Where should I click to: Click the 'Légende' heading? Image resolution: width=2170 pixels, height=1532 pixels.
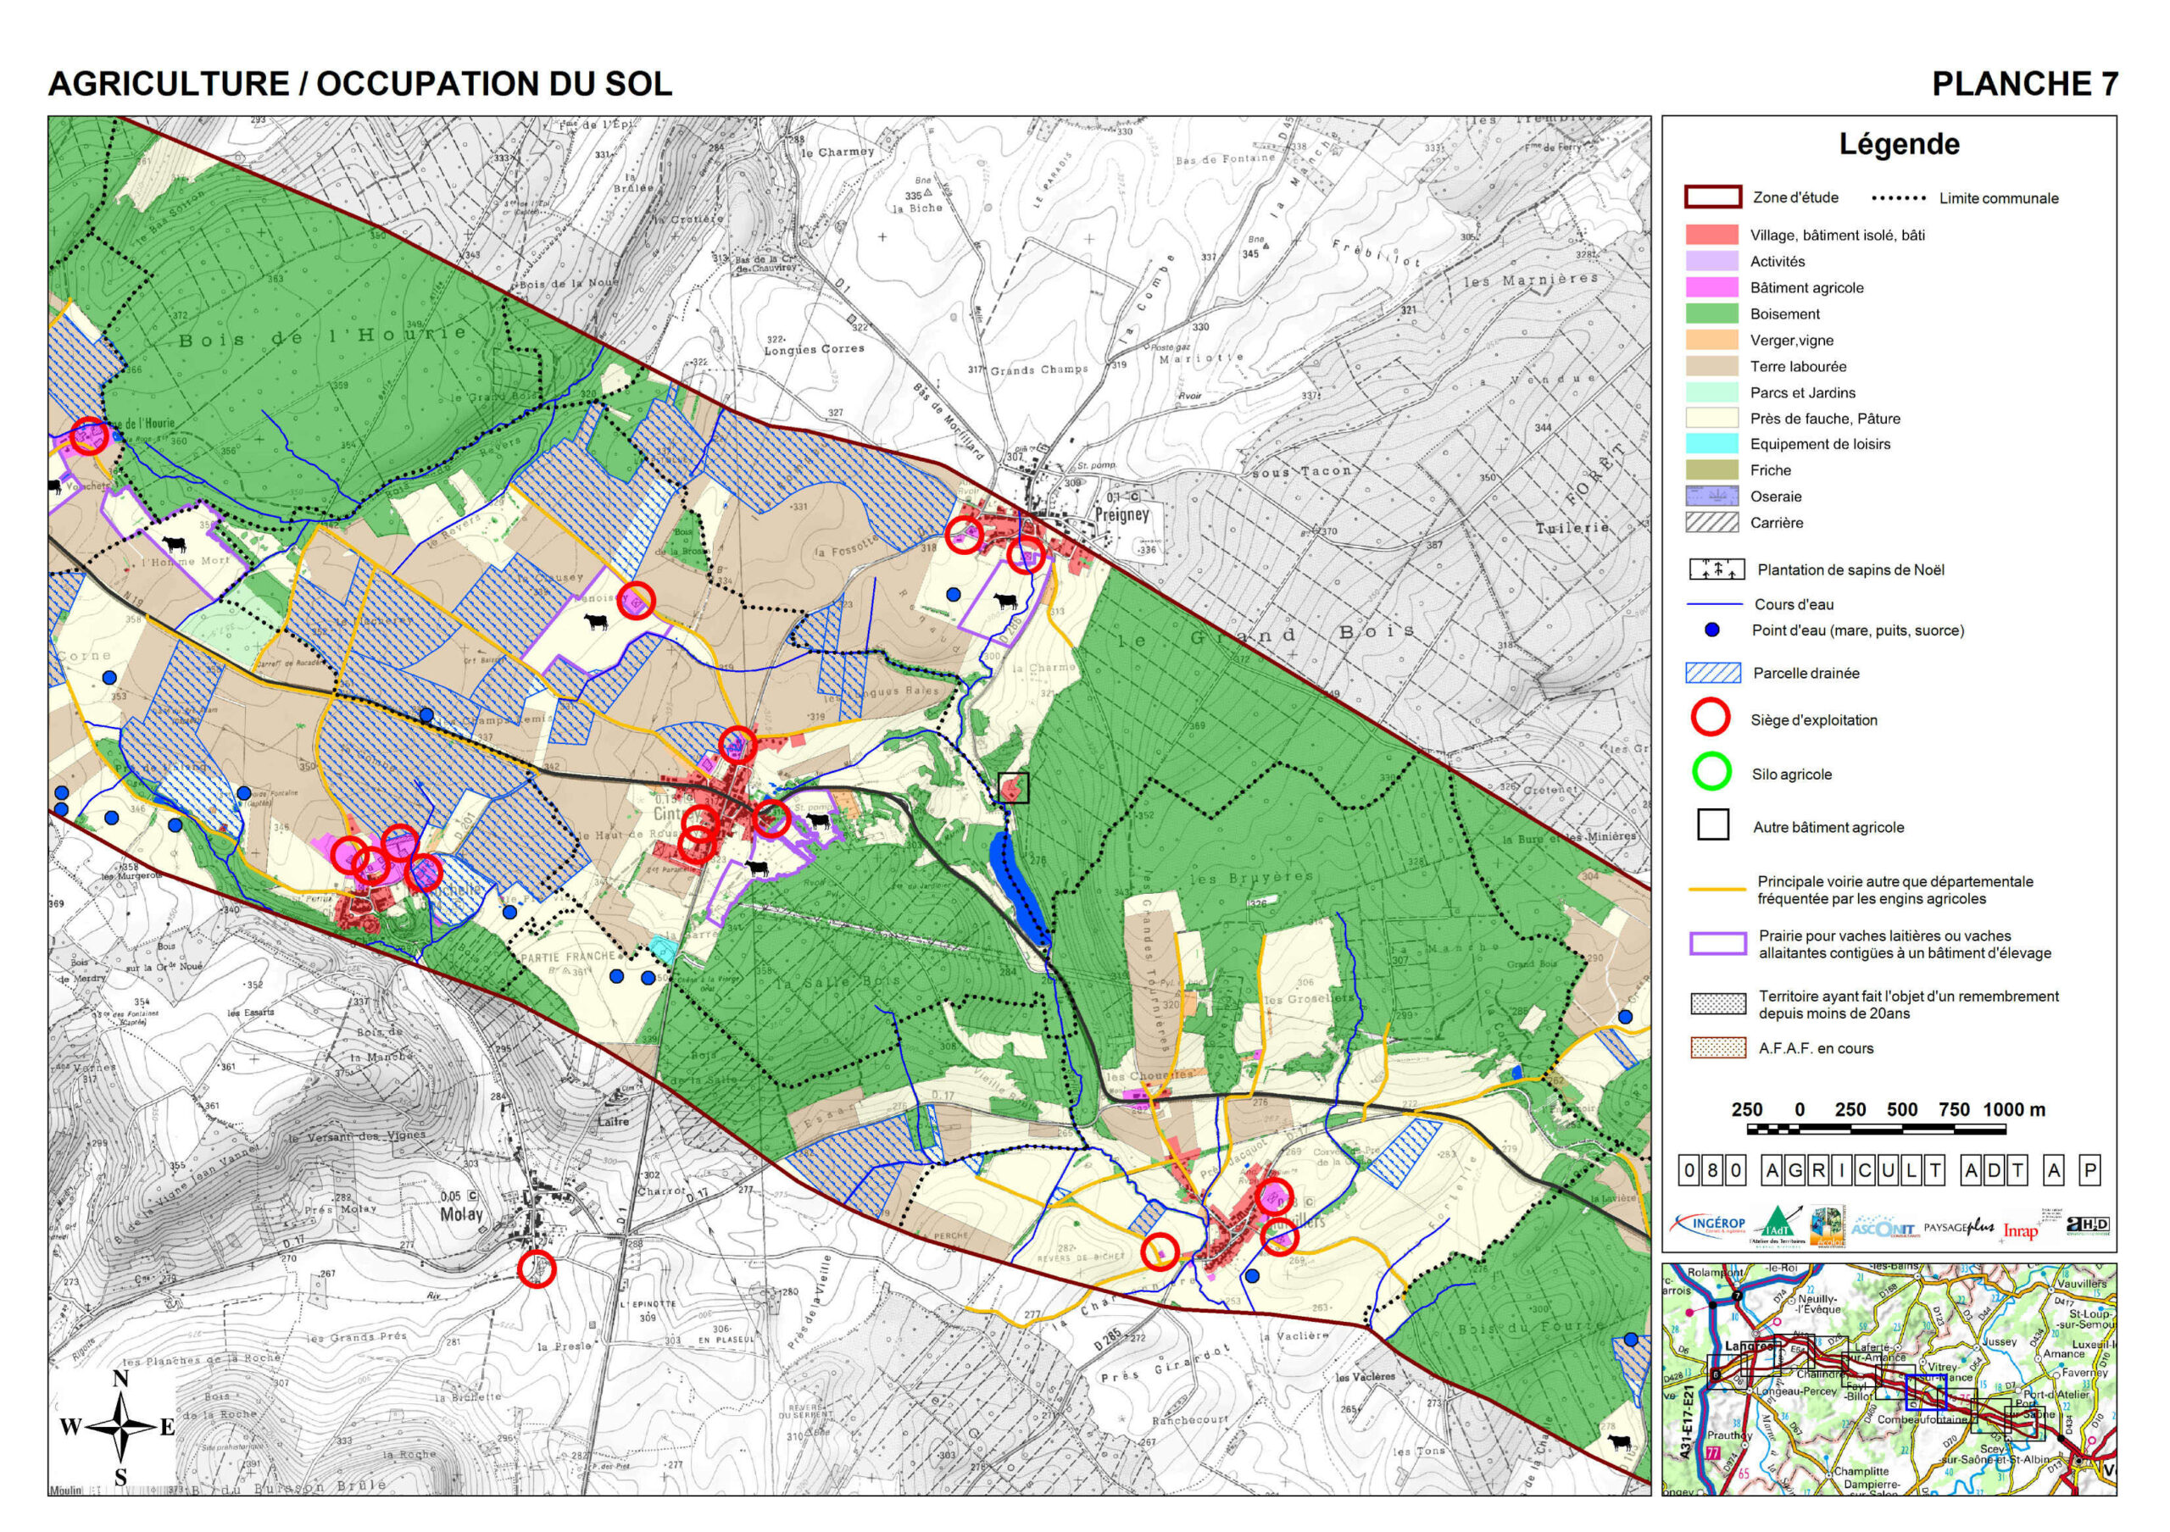[1899, 143]
